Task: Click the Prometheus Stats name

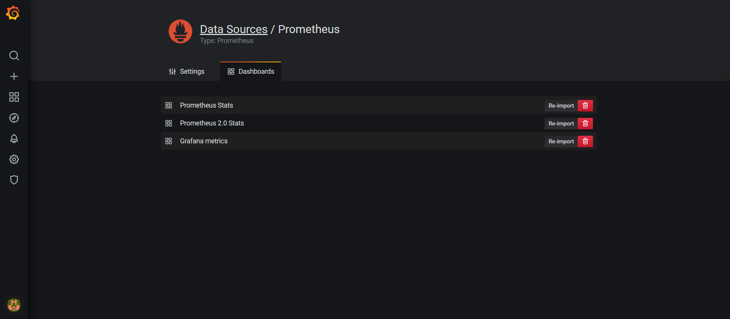Action: pyautogui.click(x=206, y=105)
